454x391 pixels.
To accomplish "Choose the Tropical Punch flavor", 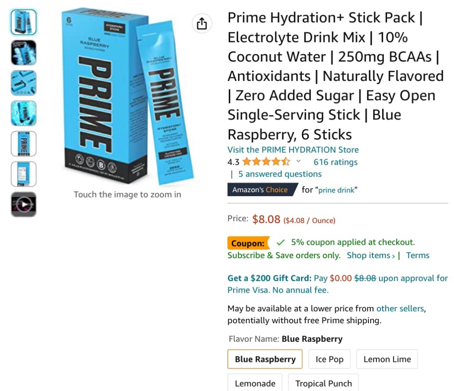I will coord(323,383).
